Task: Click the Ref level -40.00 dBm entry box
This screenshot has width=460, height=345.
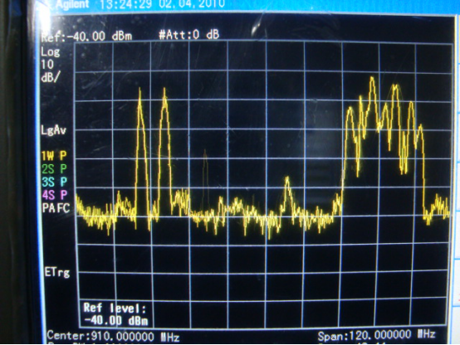Action: tap(116, 314)
